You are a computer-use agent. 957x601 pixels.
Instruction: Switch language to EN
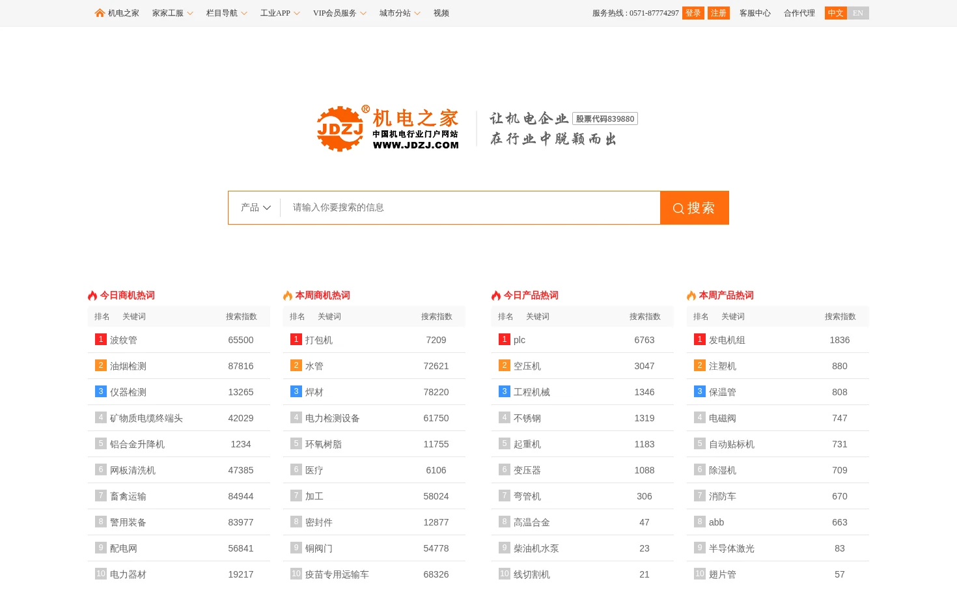coord(858,13)
